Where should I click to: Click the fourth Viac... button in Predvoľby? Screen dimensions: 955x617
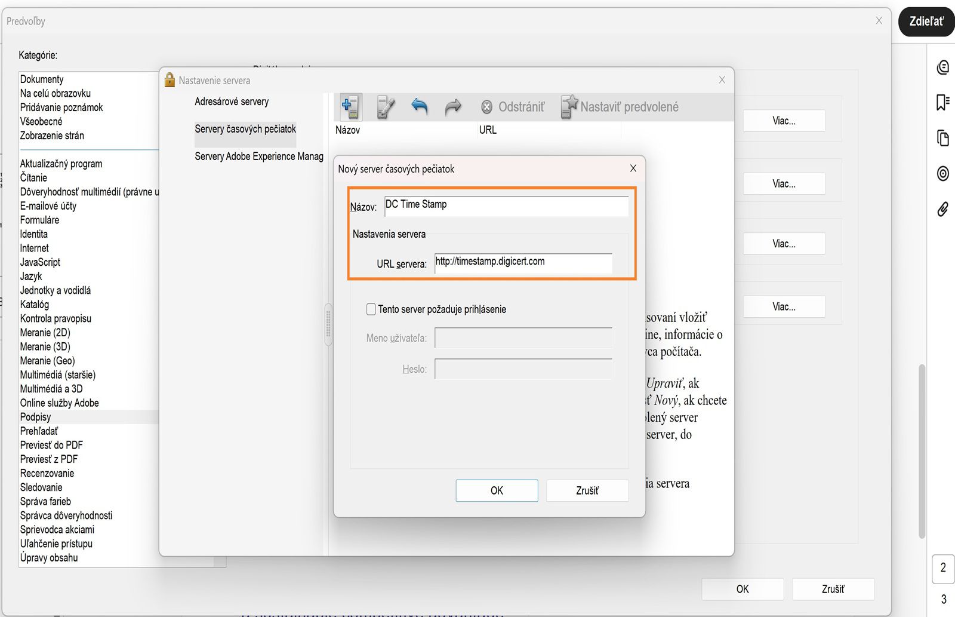tap(784, 306)
